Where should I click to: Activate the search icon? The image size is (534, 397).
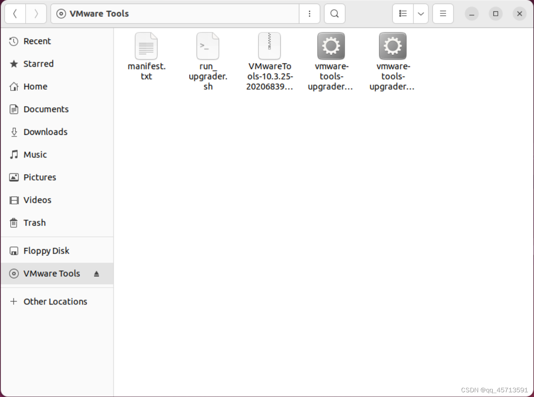pyautogui.click(x=334, y=13)
